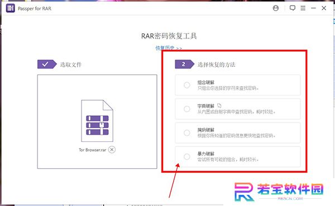Click the 选取文件 step label
Viewport: 335px width, 206px height.
point(71,65)
